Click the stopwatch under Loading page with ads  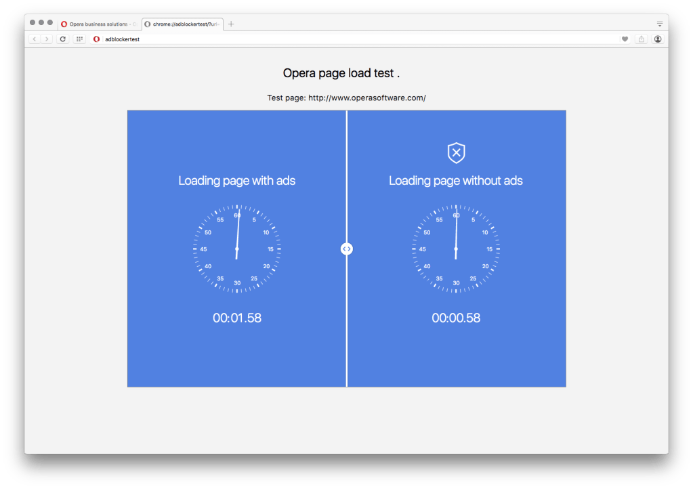point(237,249)
